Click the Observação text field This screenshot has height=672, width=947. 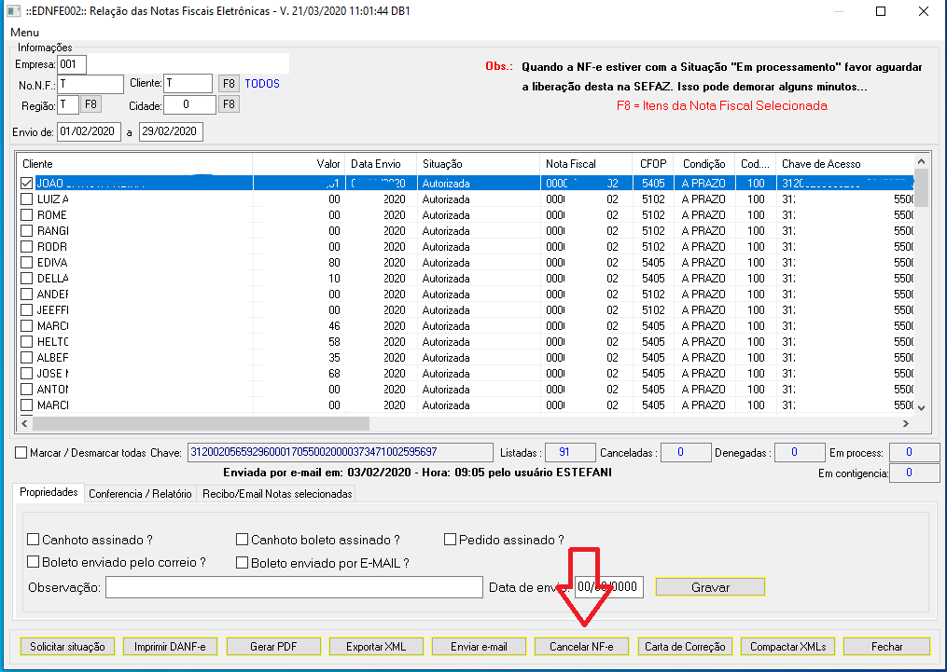294,587
